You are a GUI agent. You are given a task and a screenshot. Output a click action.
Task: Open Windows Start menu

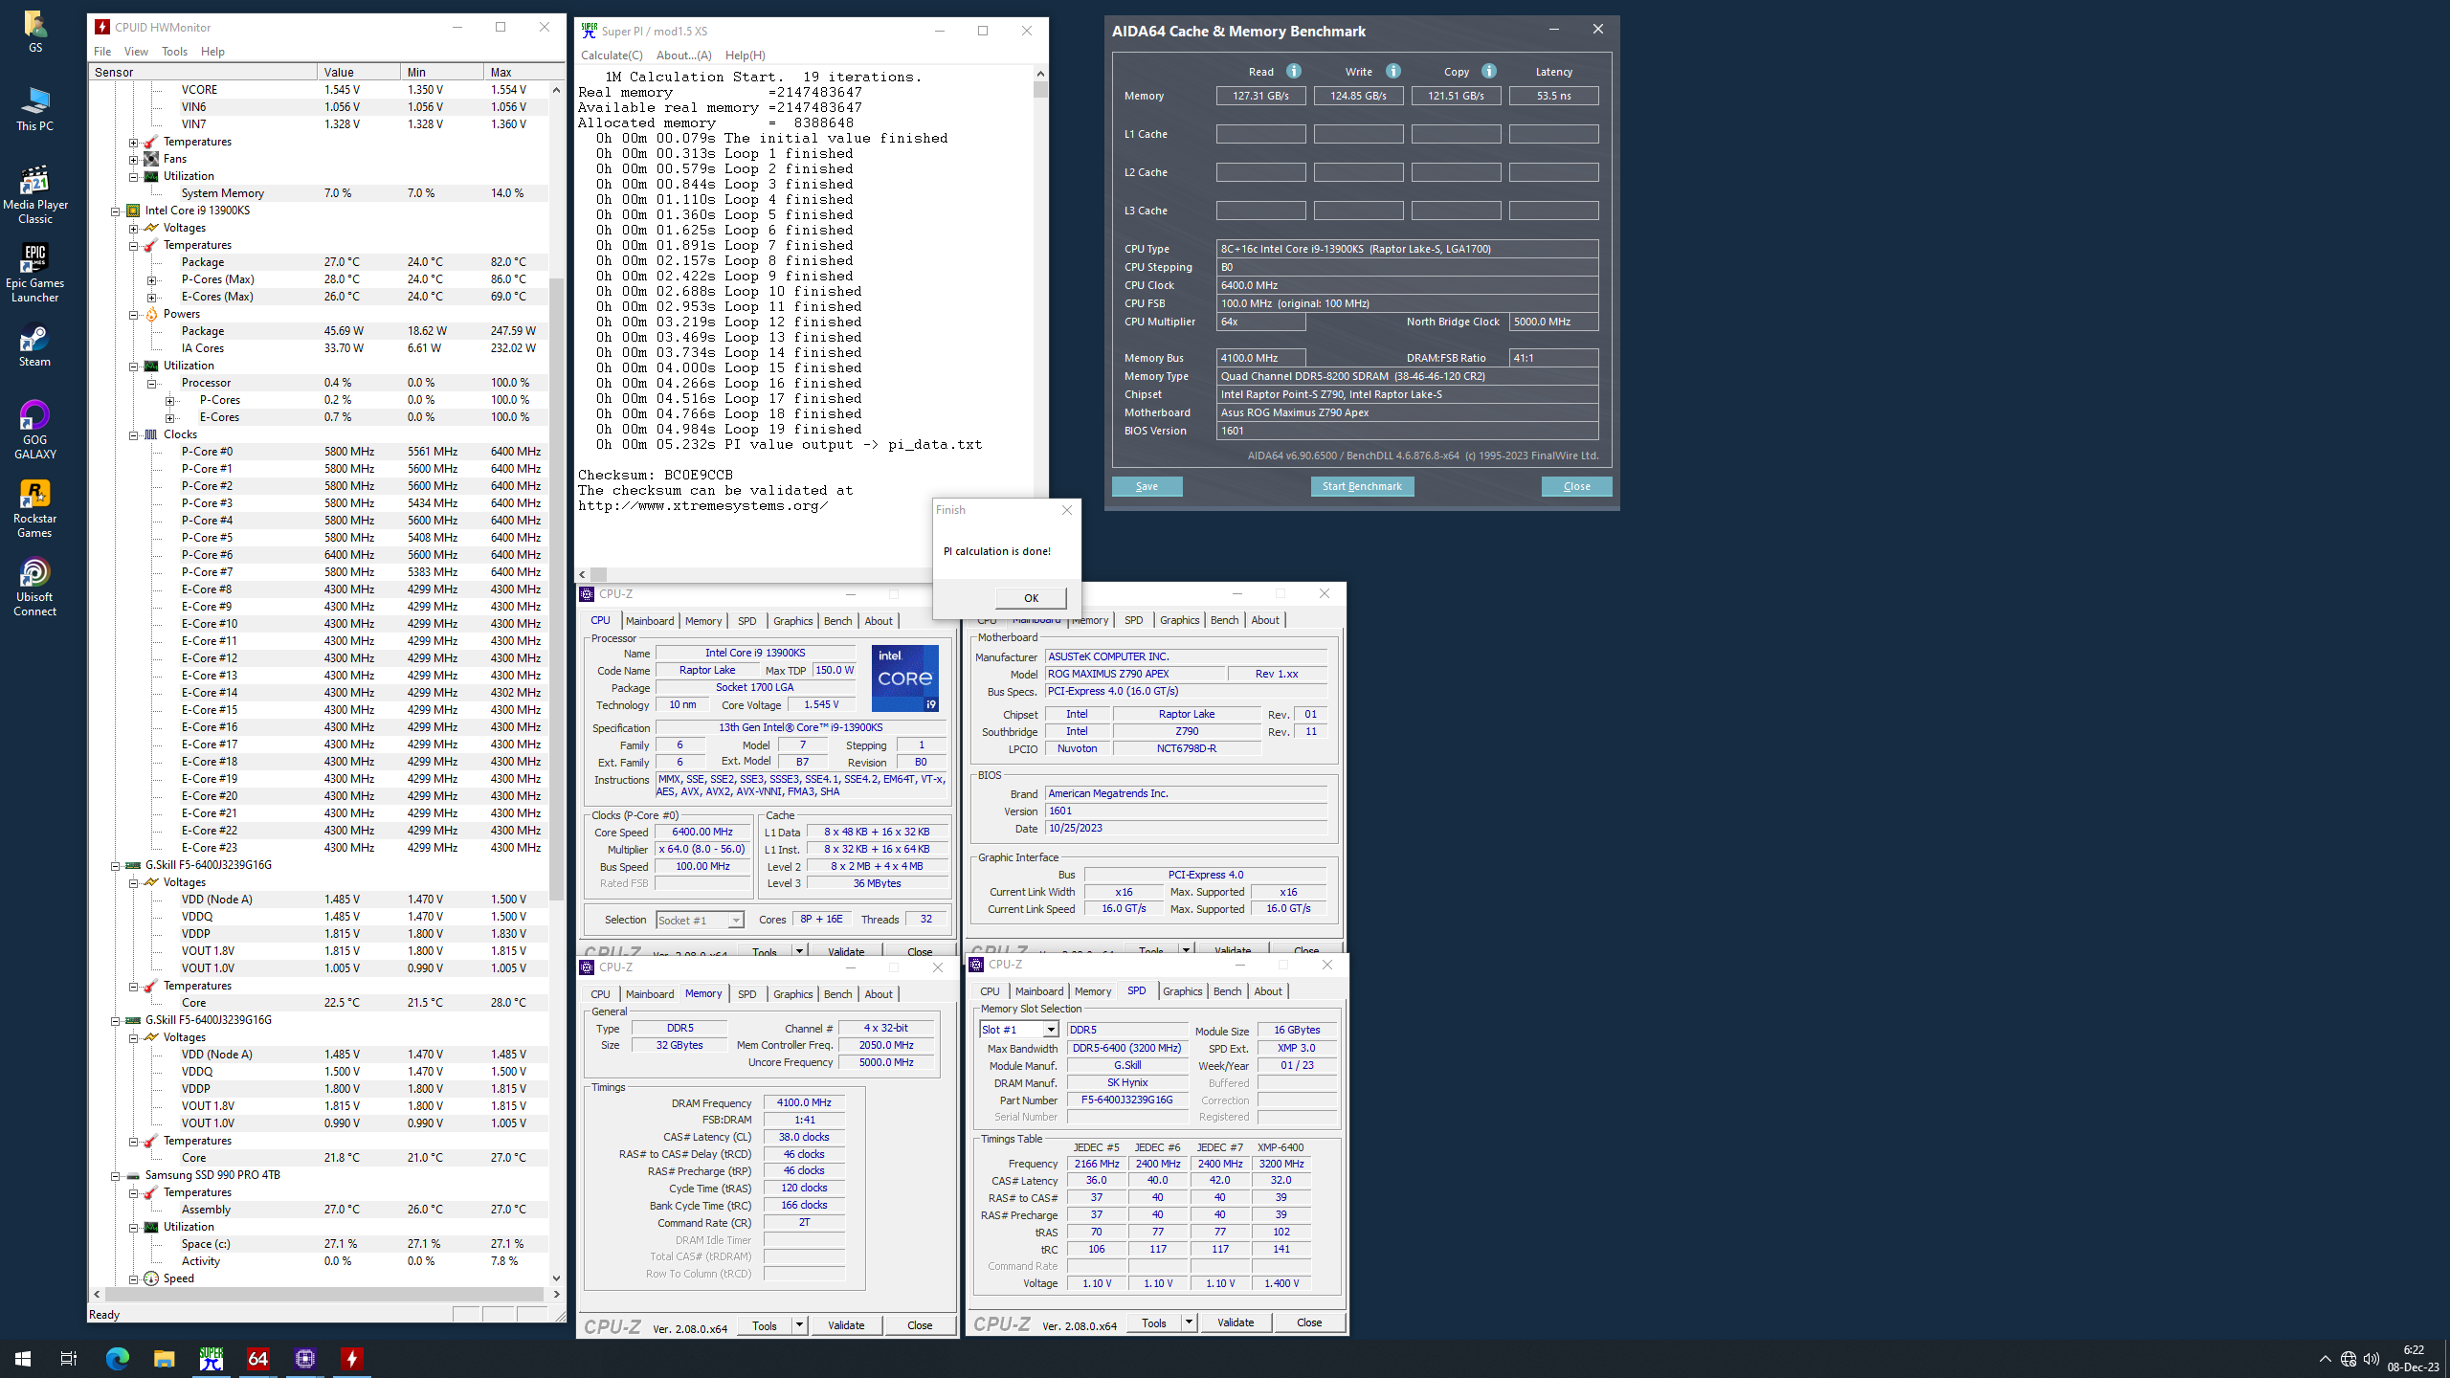tap(23, 1358)
